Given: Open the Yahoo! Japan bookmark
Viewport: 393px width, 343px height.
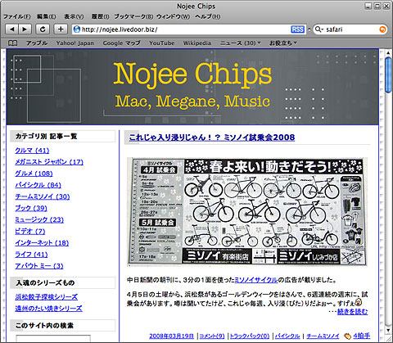Looking at the screenshot, I should (x=75, y=43).
